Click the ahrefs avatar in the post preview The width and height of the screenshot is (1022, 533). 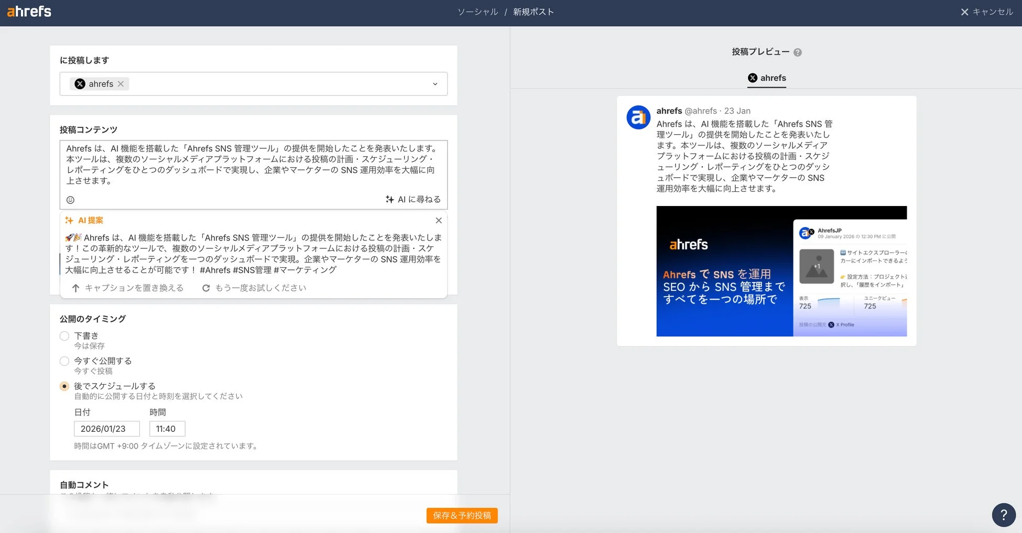(x=638, y=117)
